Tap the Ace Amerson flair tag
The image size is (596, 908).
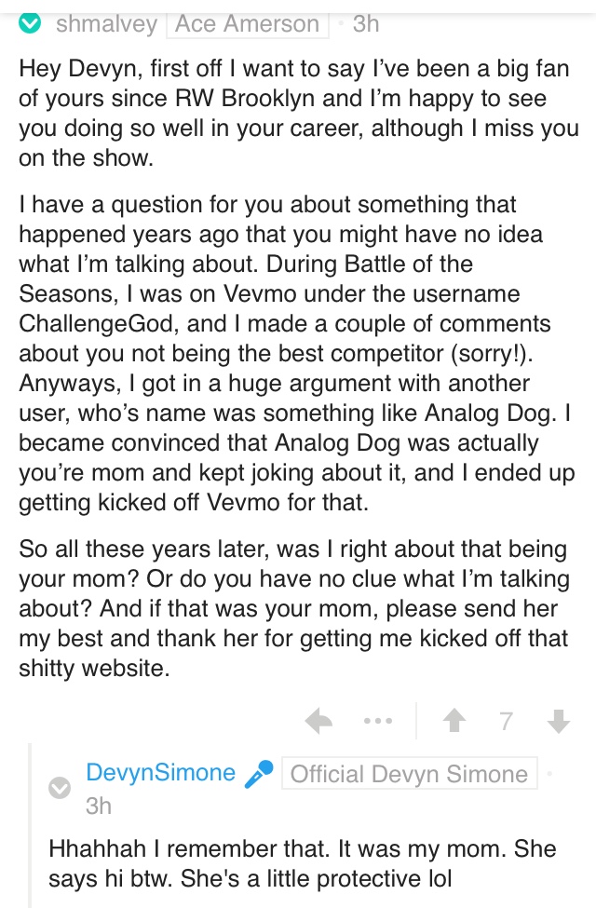tap(248, 23)
